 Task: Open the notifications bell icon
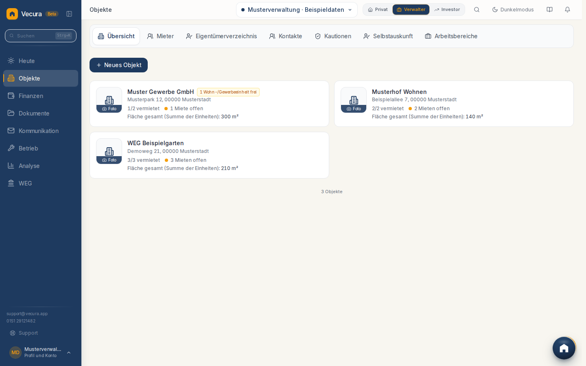pos(567,10)
